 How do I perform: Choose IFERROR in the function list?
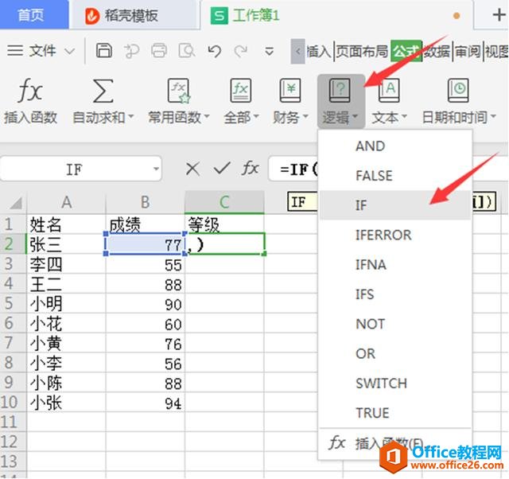[x=395, y=235]
